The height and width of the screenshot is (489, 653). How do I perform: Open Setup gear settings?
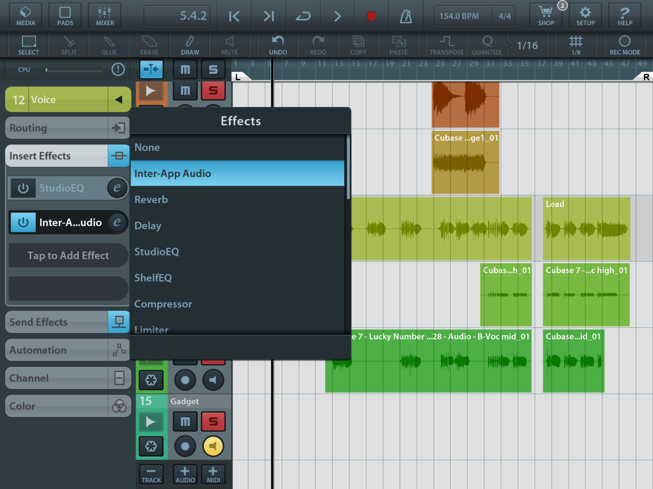(x=585, y=16)
